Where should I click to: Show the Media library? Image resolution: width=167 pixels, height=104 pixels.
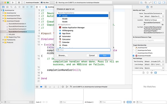pos(156,73)
